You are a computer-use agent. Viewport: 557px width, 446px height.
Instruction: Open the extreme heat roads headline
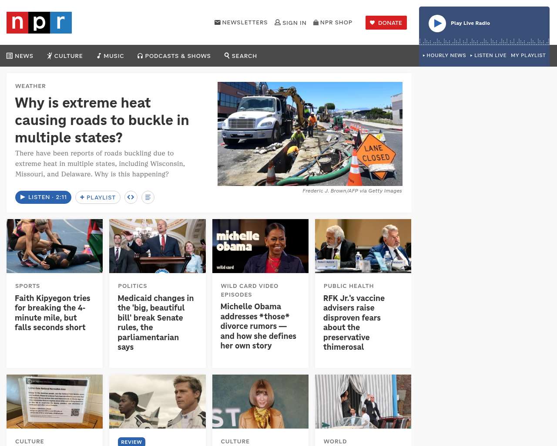[x=102, y=120]
